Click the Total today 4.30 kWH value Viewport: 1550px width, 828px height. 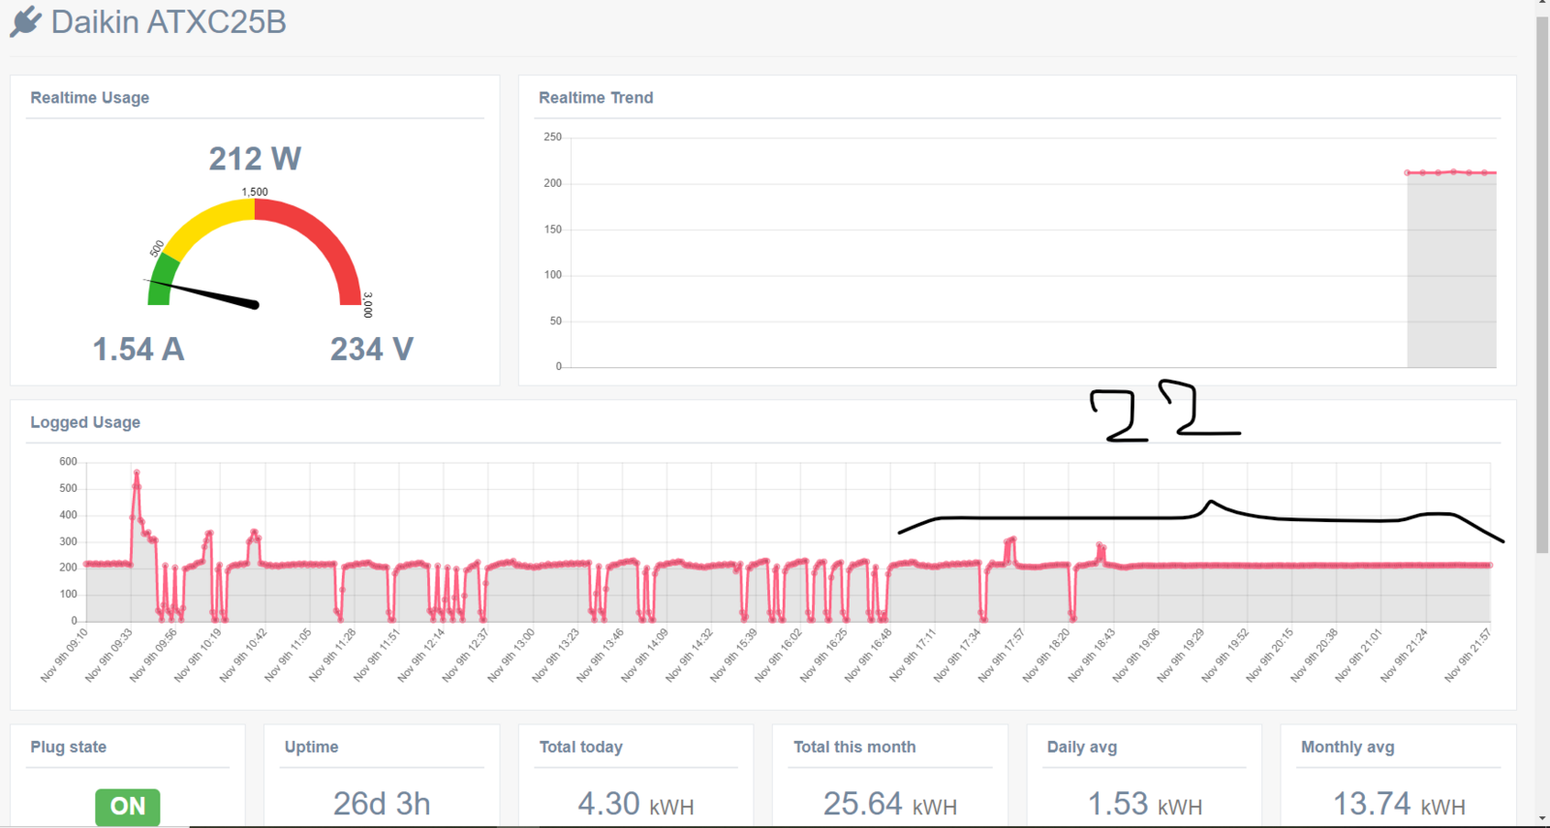tap(635, 804)
